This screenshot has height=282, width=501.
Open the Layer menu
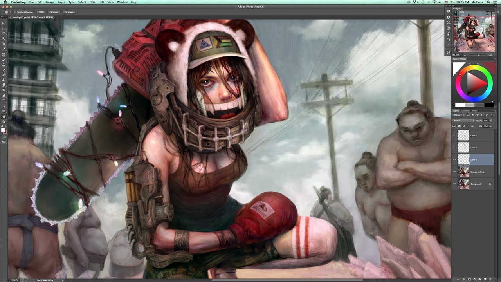(x=61, y=2)
